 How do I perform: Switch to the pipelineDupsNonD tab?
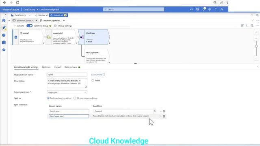(25, 21)
